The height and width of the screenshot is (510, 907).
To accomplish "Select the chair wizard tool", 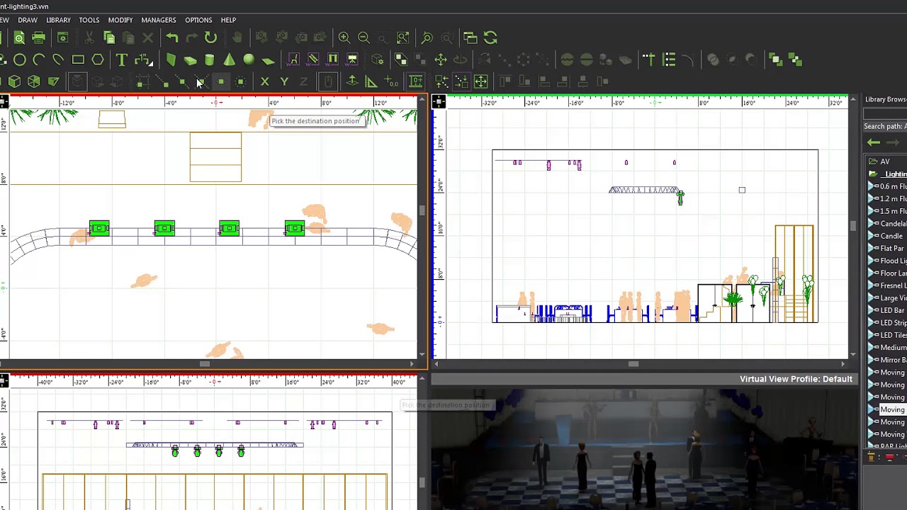I will (x=294, y=59).
